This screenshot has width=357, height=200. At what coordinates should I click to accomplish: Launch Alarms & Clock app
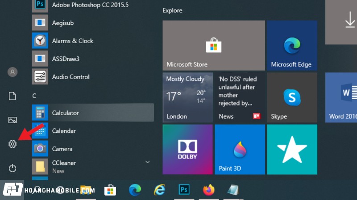[x=72, y=41]
